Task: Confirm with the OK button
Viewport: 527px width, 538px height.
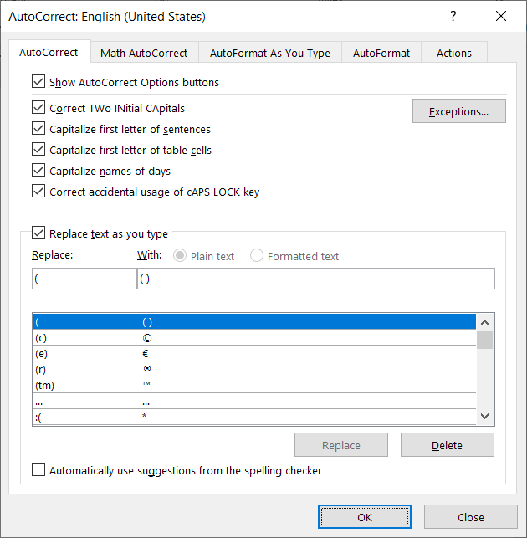Action: 365,517
